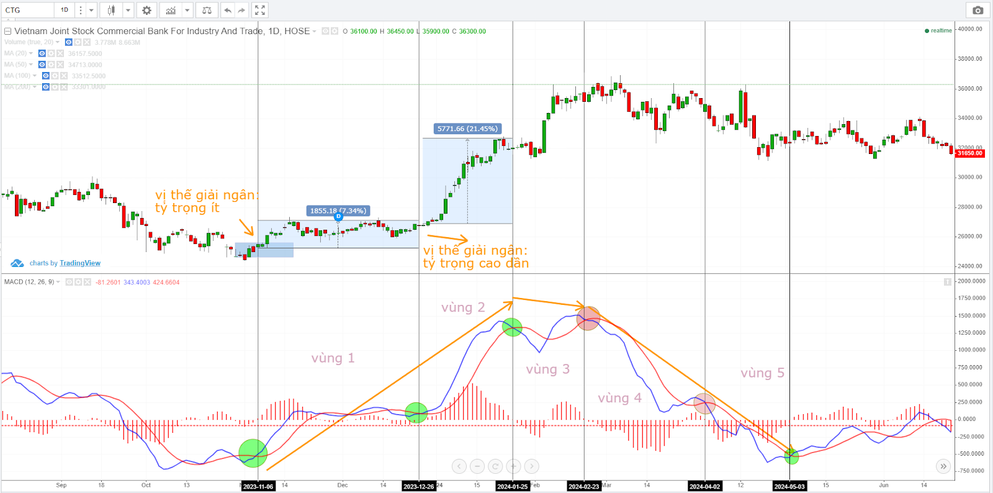Expand the indicators dropdown arrow
The width and height of the screenshot is (993, 493).
coord(187,10)
